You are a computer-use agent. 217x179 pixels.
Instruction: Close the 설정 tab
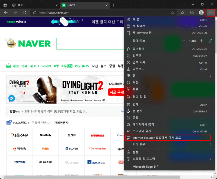point(57,5)
